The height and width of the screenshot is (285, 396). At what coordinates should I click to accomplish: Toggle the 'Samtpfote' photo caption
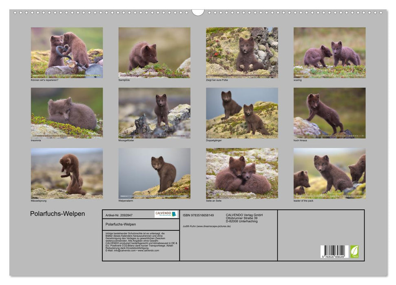tap(124, 81)
